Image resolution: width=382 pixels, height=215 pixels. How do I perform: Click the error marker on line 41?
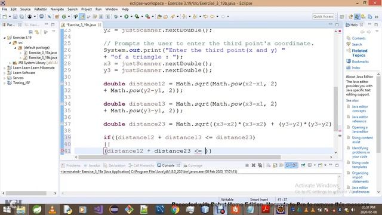(x=62, y=151)
